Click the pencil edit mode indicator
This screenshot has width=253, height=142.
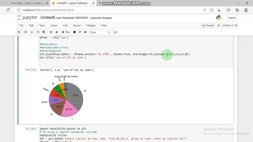tap(219, 25)
